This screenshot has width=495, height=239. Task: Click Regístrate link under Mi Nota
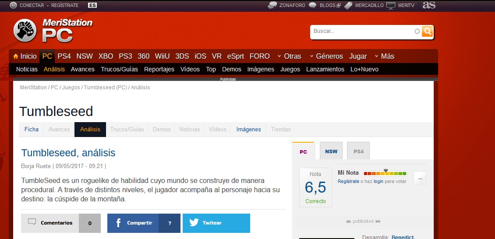(348, 181)
